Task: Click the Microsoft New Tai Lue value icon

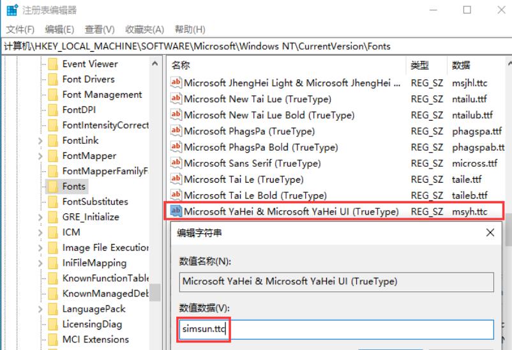Action: 176,99
